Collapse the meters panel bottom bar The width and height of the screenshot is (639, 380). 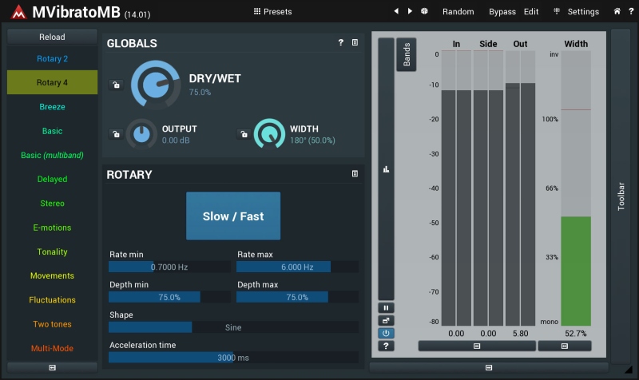tap(489, 368)
